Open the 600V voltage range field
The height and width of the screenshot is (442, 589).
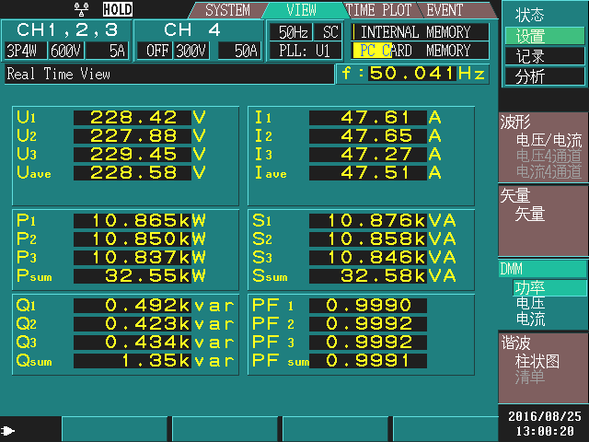tap(65, 51)
